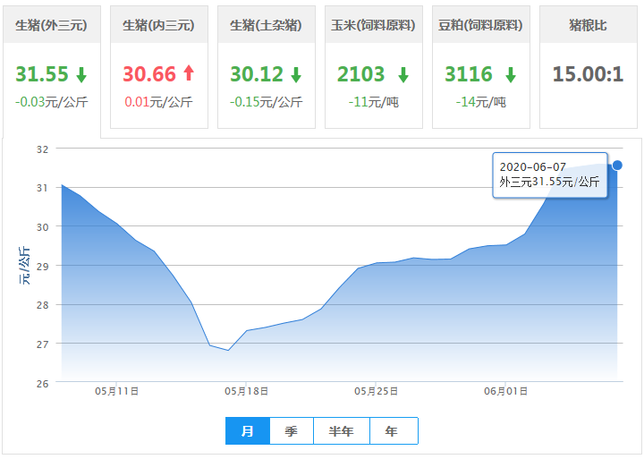Set chart range to 年

click(x=392, y=431)
